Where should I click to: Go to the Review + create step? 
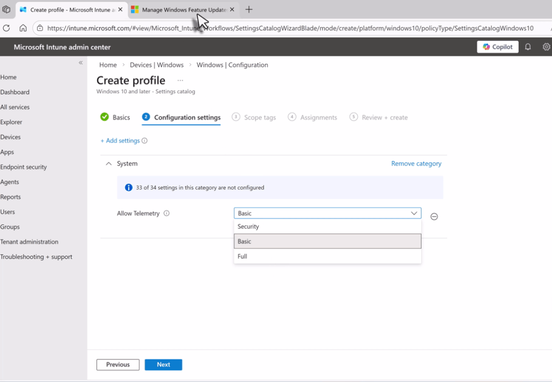click(378, 117)
